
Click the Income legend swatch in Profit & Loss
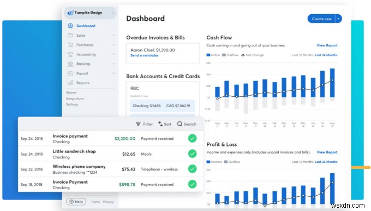point(208,162)
